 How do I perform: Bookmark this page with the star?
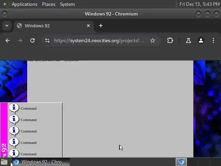(153, 41)
